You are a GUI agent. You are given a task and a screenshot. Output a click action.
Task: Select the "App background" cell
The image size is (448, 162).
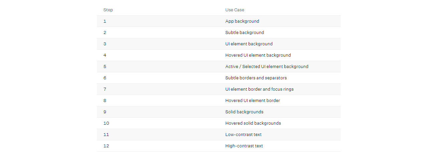[x=242, y=21]
